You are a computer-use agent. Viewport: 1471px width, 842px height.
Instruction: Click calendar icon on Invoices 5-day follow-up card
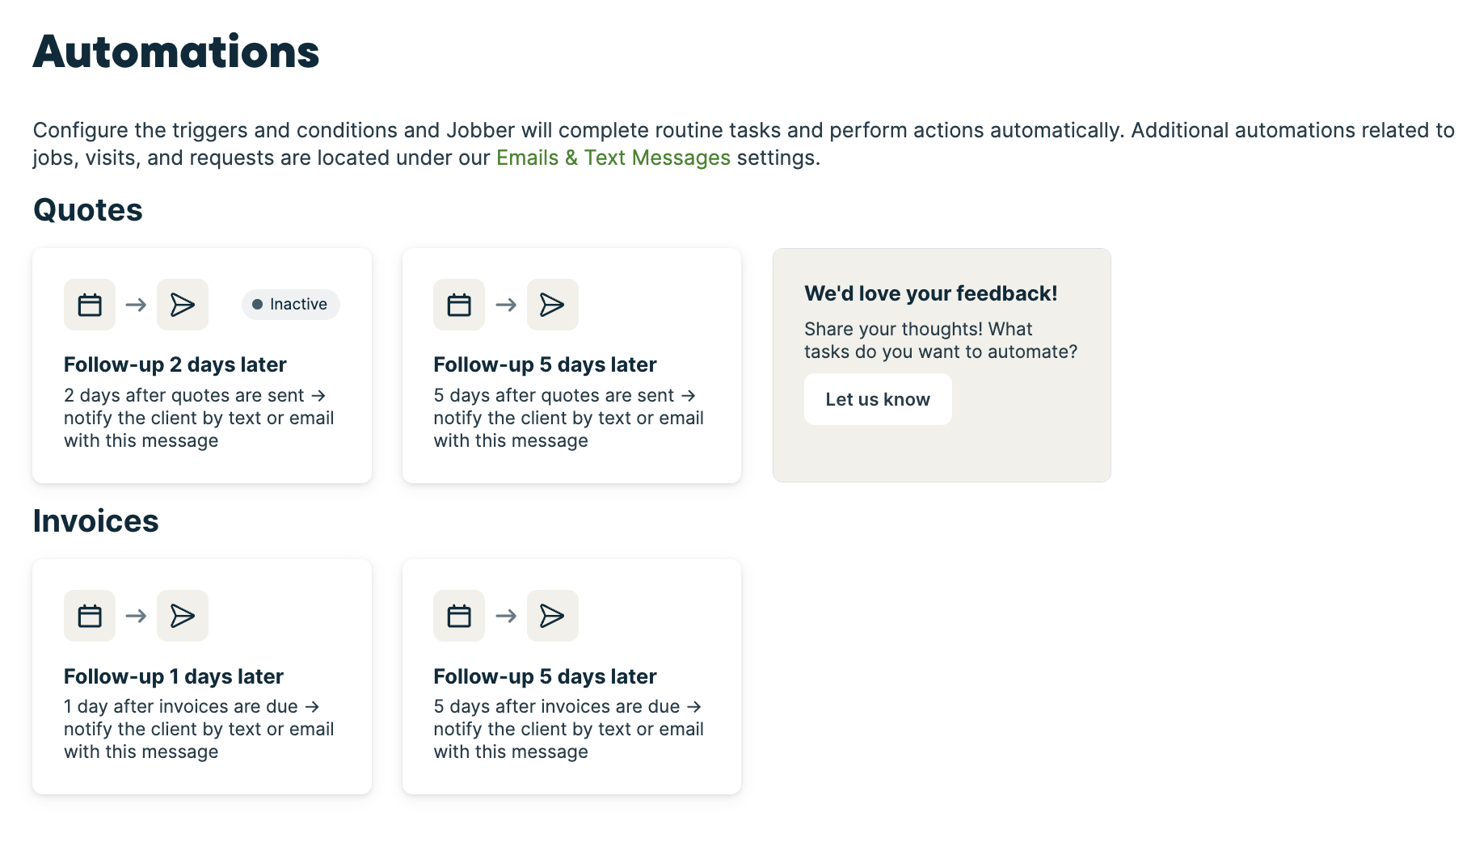(x=459, y=616)
